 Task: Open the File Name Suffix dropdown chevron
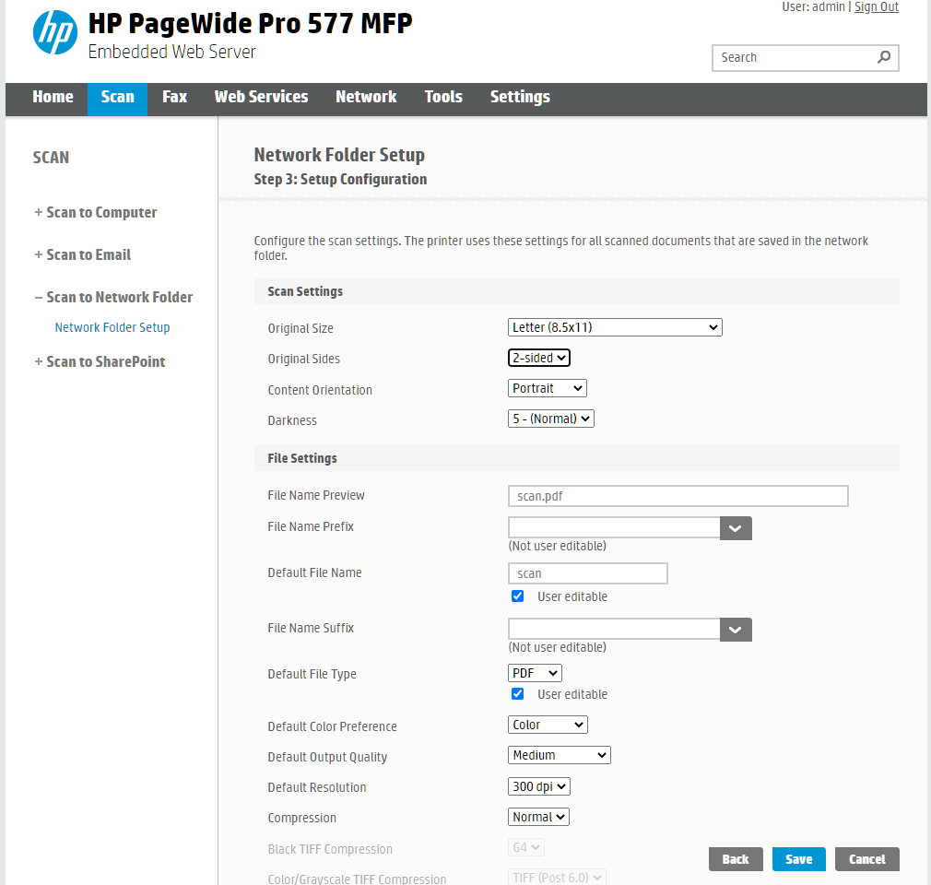coord(735,629)
